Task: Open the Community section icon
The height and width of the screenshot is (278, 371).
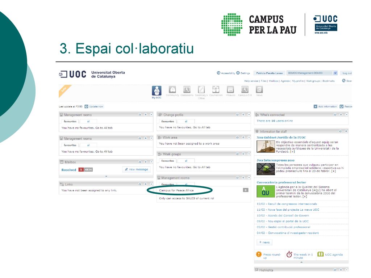Action: point(172,90)
